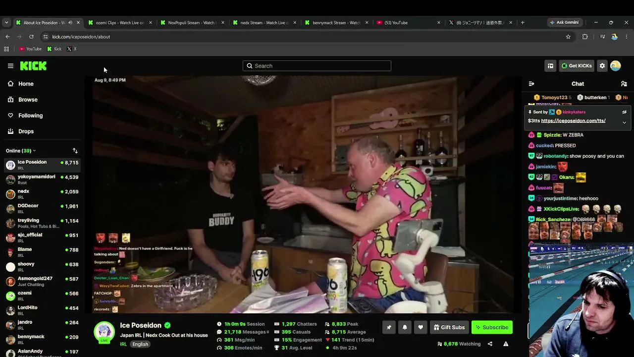Expand the Online (39) channel list dropdown

click(x=21, y=151)
